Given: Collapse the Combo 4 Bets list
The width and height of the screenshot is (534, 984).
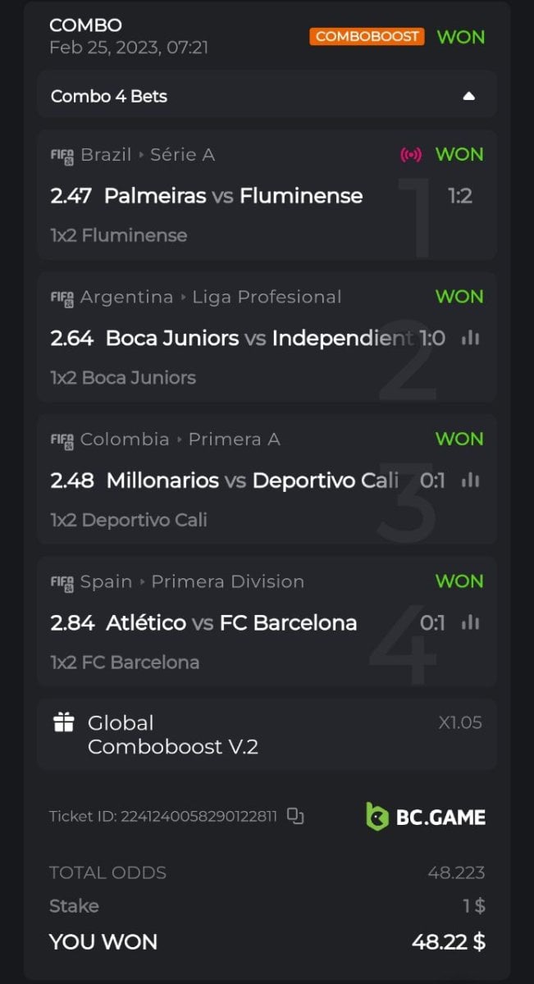Looking at the screenshot, I should click(468, 96).
